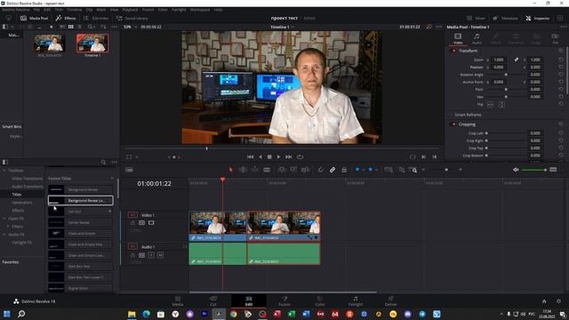
Task: Open Project Settings gear at bottom right
Action: click(x=558, y=301)
